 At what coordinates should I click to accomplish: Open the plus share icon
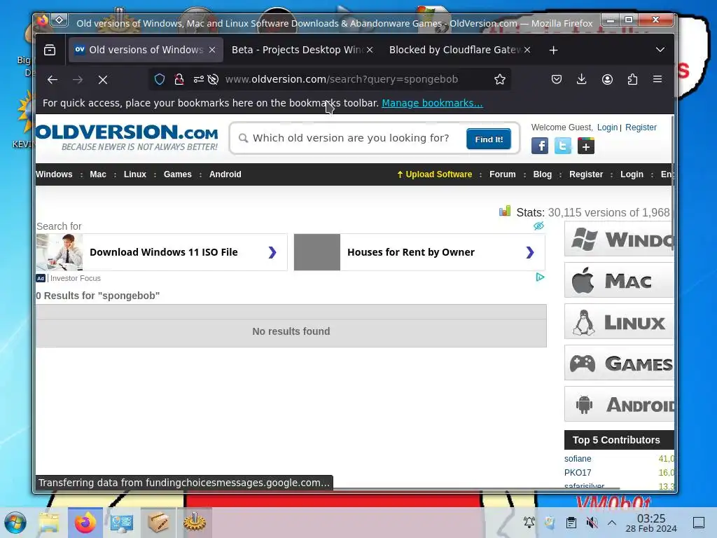(586, 146)
